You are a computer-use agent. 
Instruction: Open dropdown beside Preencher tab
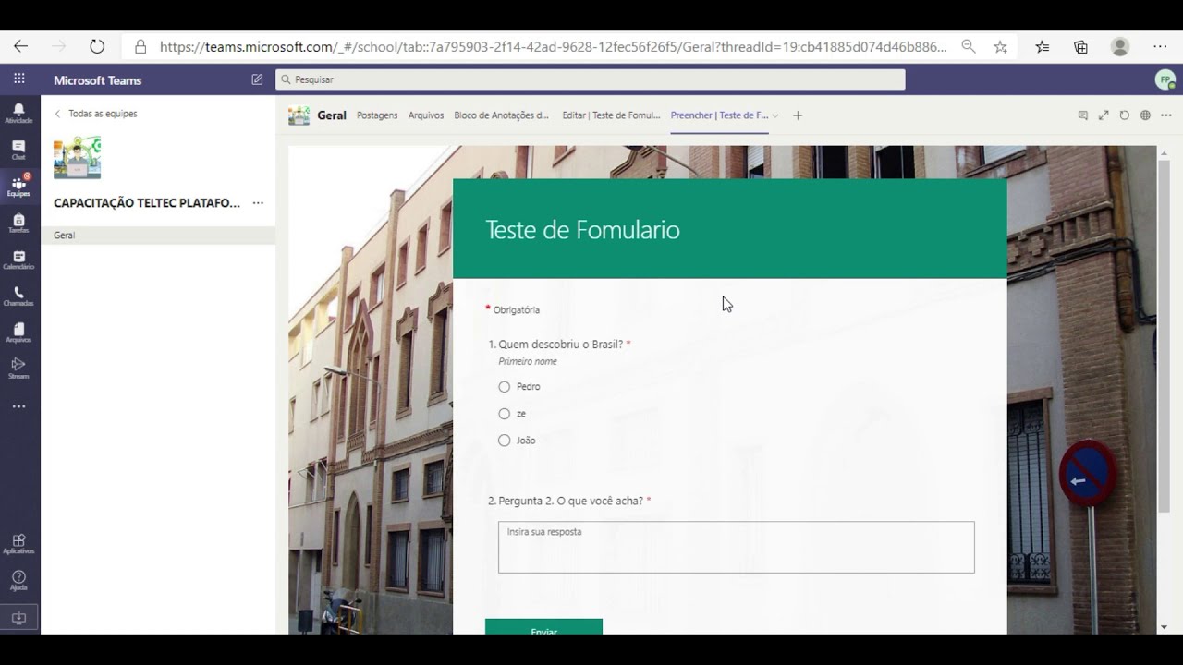click(x=775, y=115)
